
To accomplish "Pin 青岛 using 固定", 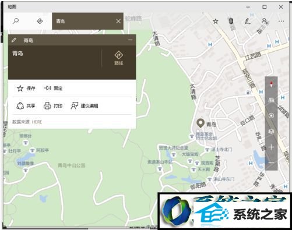I will pos(53,89).
